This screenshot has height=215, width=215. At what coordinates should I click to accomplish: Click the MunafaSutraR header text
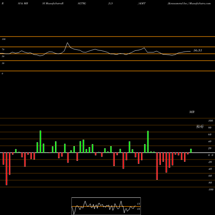(x=55, y=3)
